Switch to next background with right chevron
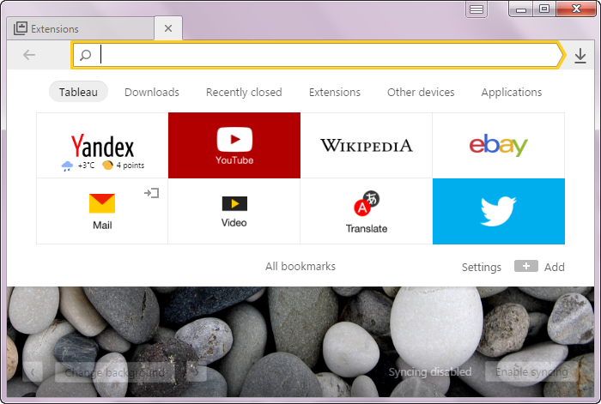The image size is (601, 404). 197,372
